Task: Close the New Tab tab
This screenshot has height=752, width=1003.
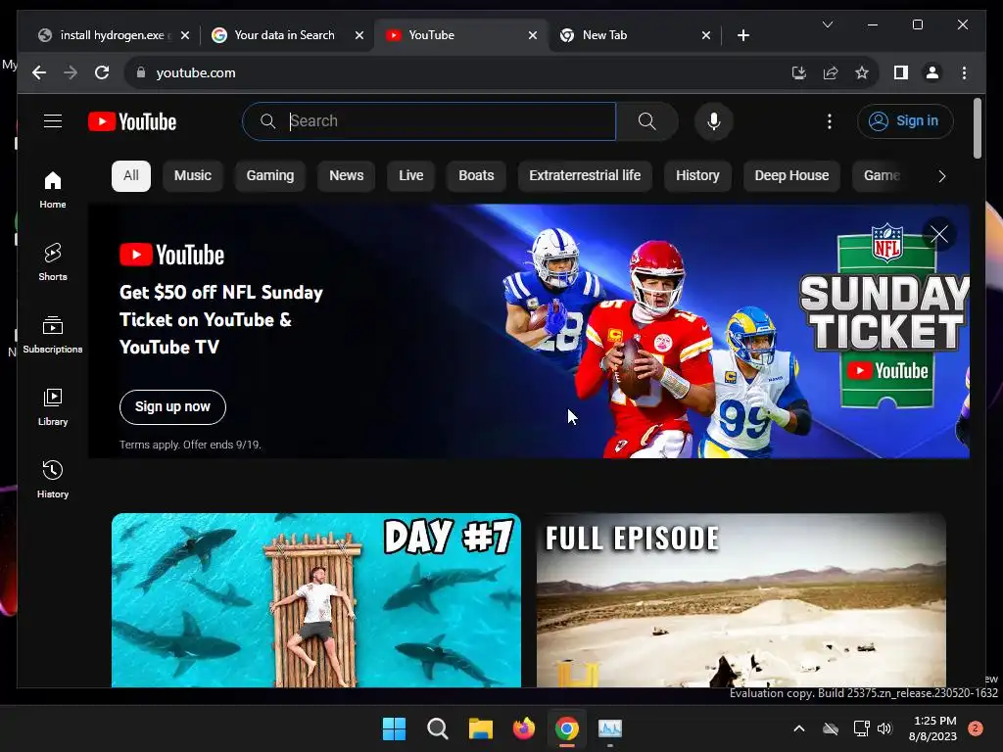Action: click(x=705, y=36)
